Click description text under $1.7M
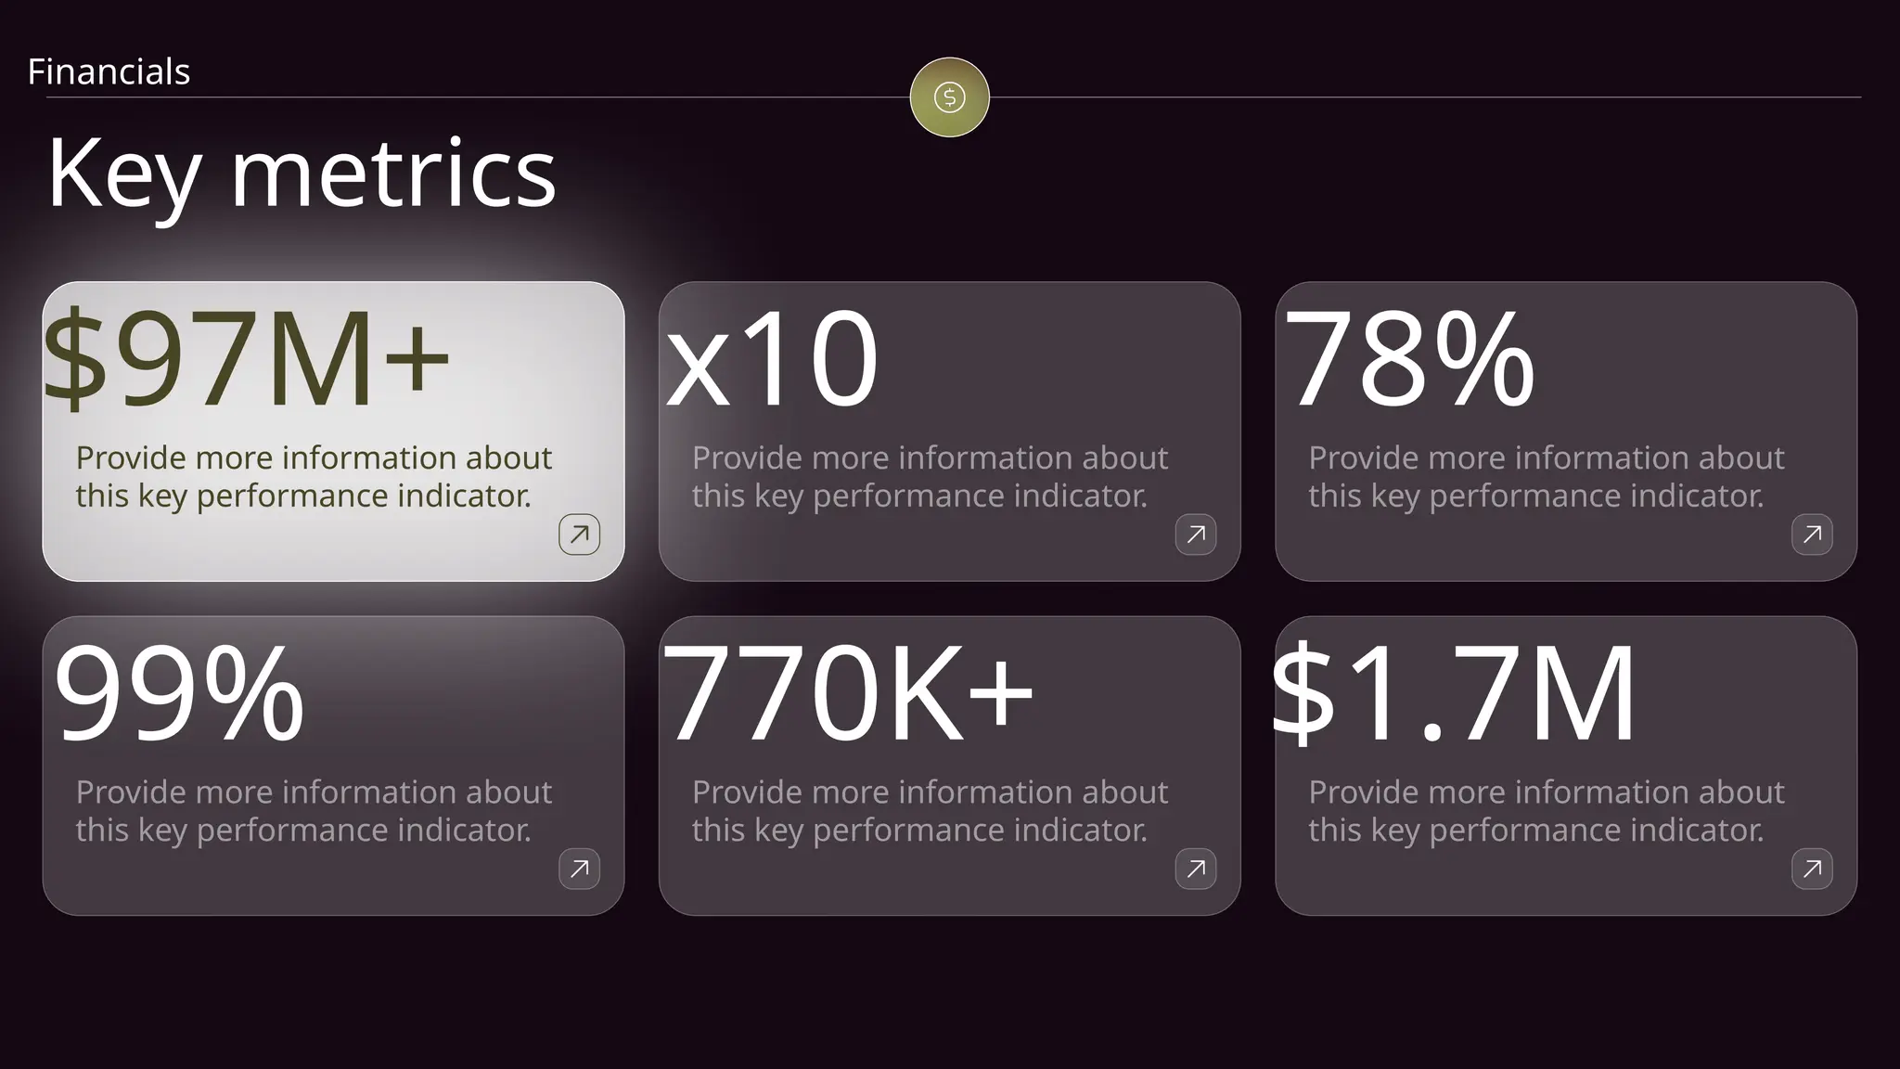 1547,811
